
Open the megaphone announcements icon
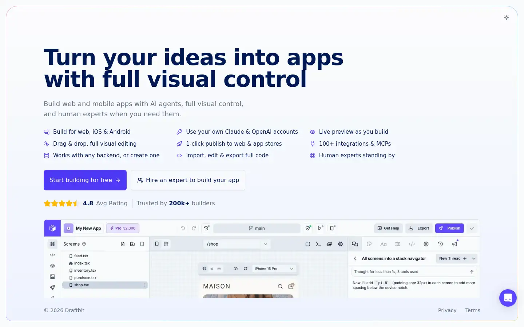tap(454, 244)
